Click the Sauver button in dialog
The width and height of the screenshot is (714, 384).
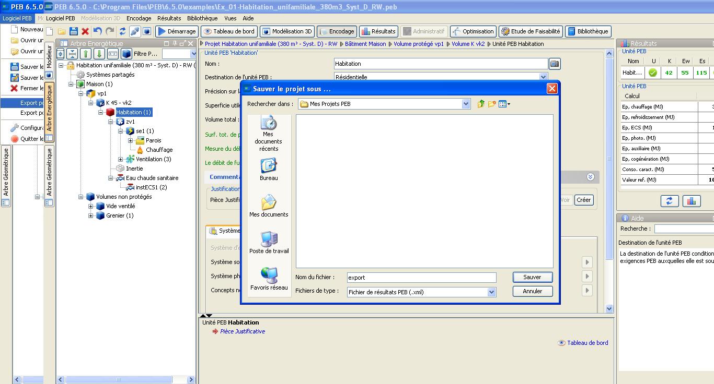point(532,277)
